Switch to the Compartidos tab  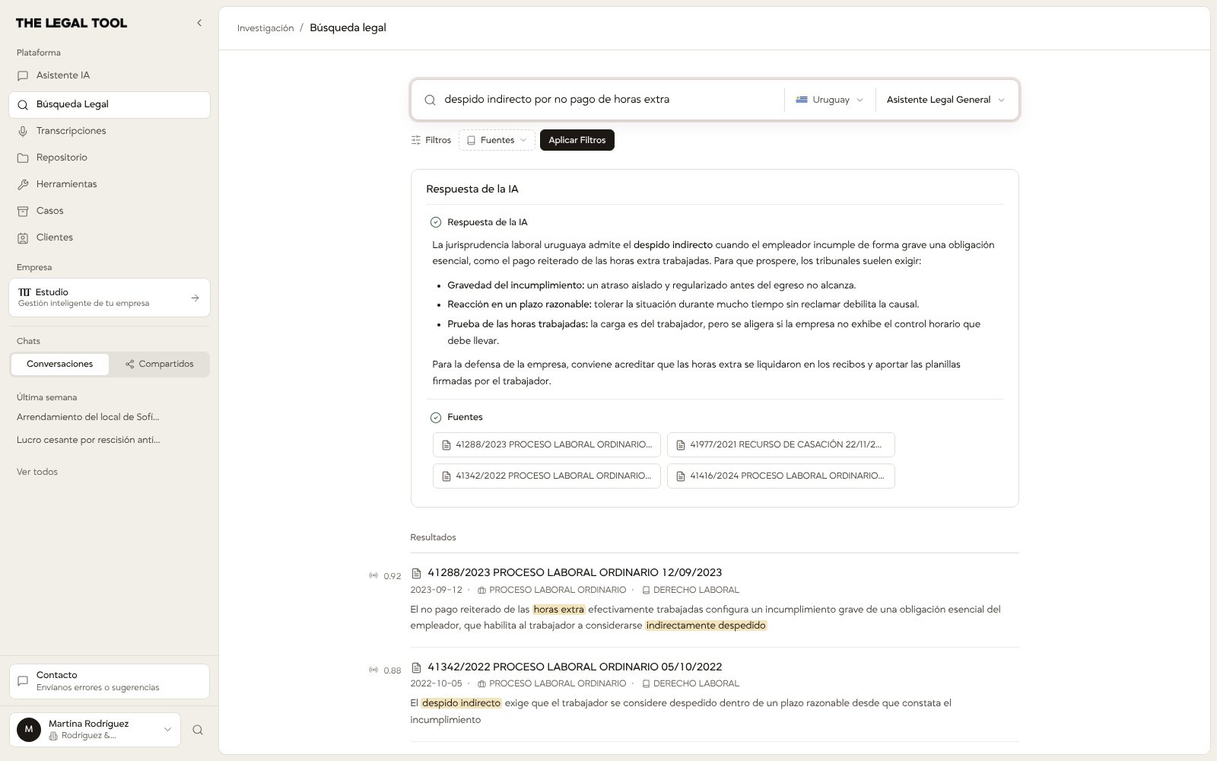(x=160, y=364)
